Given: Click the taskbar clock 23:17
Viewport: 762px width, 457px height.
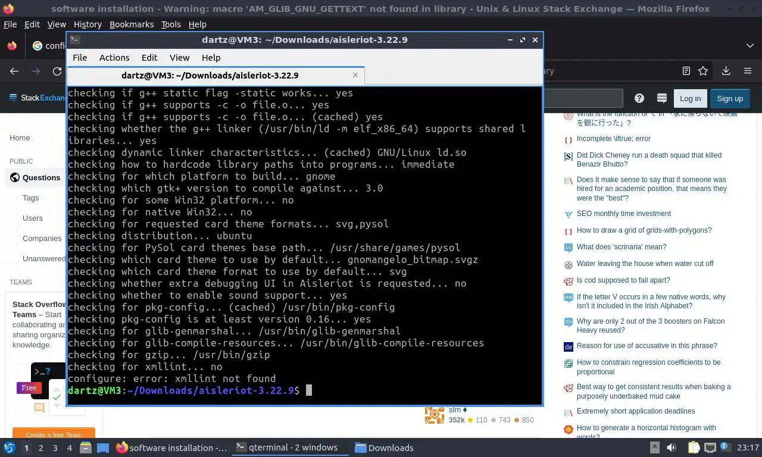Looking at the screenshot, I should coord(748,447).
